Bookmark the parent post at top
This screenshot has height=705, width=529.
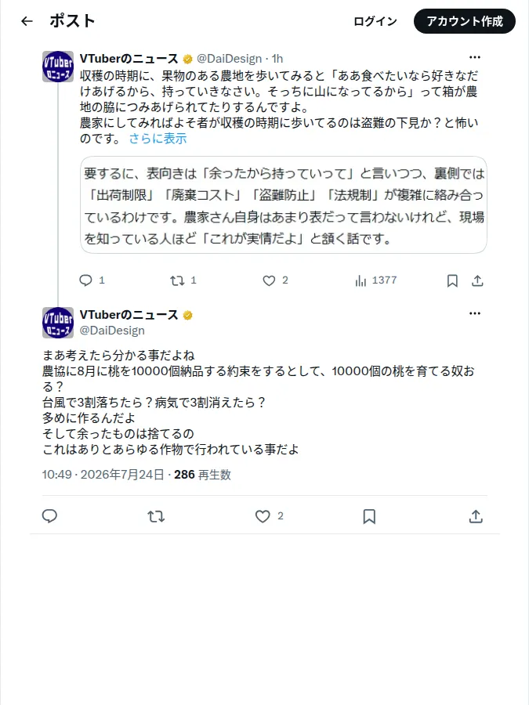click(x=452, y=281)
